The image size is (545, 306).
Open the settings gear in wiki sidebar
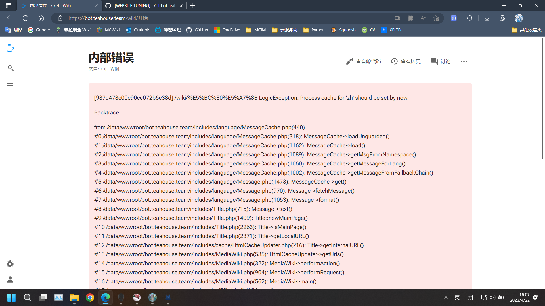click(x=10, y=264)
